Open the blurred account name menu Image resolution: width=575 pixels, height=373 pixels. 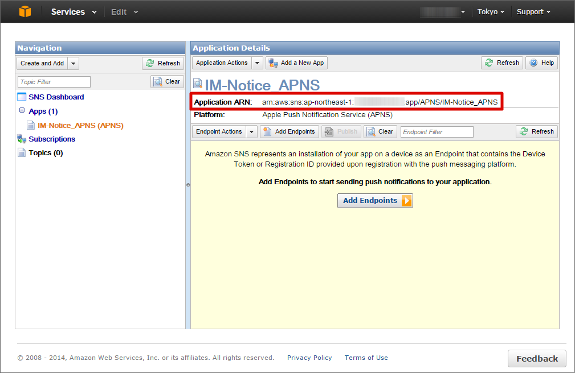click(x=443, y=12)
